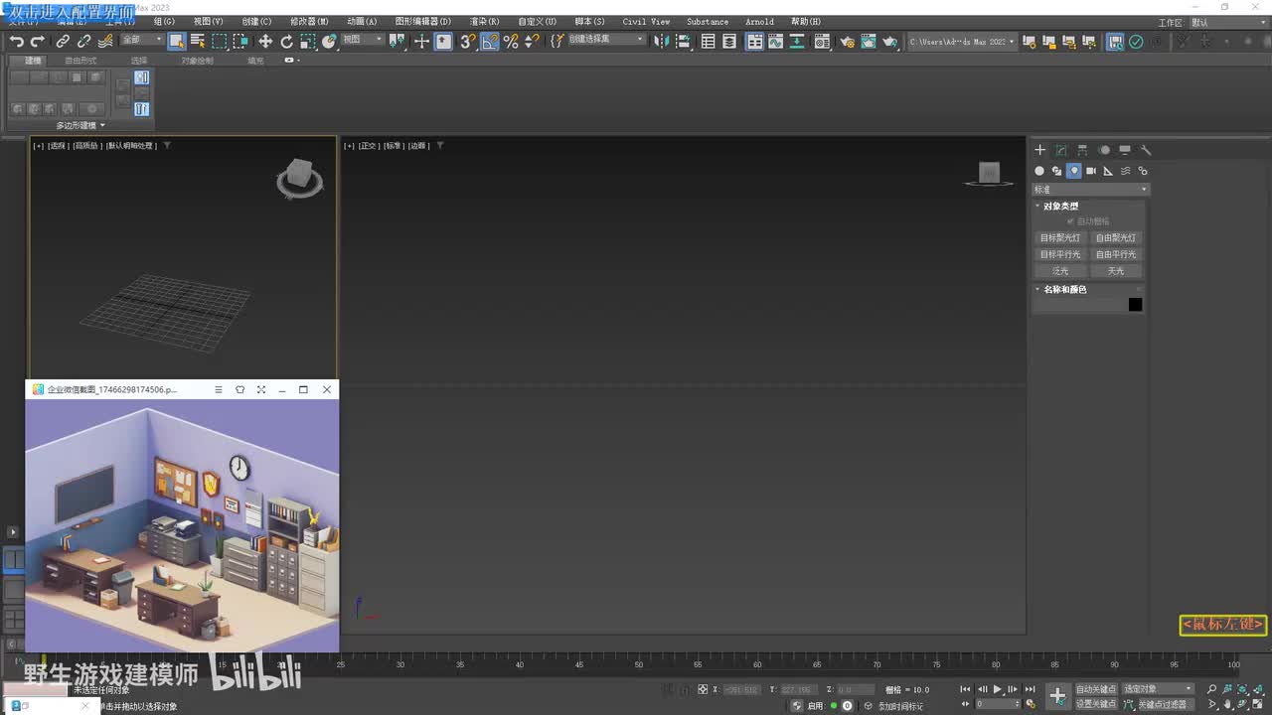The height and width of the screenshot is (715, 1272).
Task: Open the Rendered Frame Window
Action: [869, 41]
